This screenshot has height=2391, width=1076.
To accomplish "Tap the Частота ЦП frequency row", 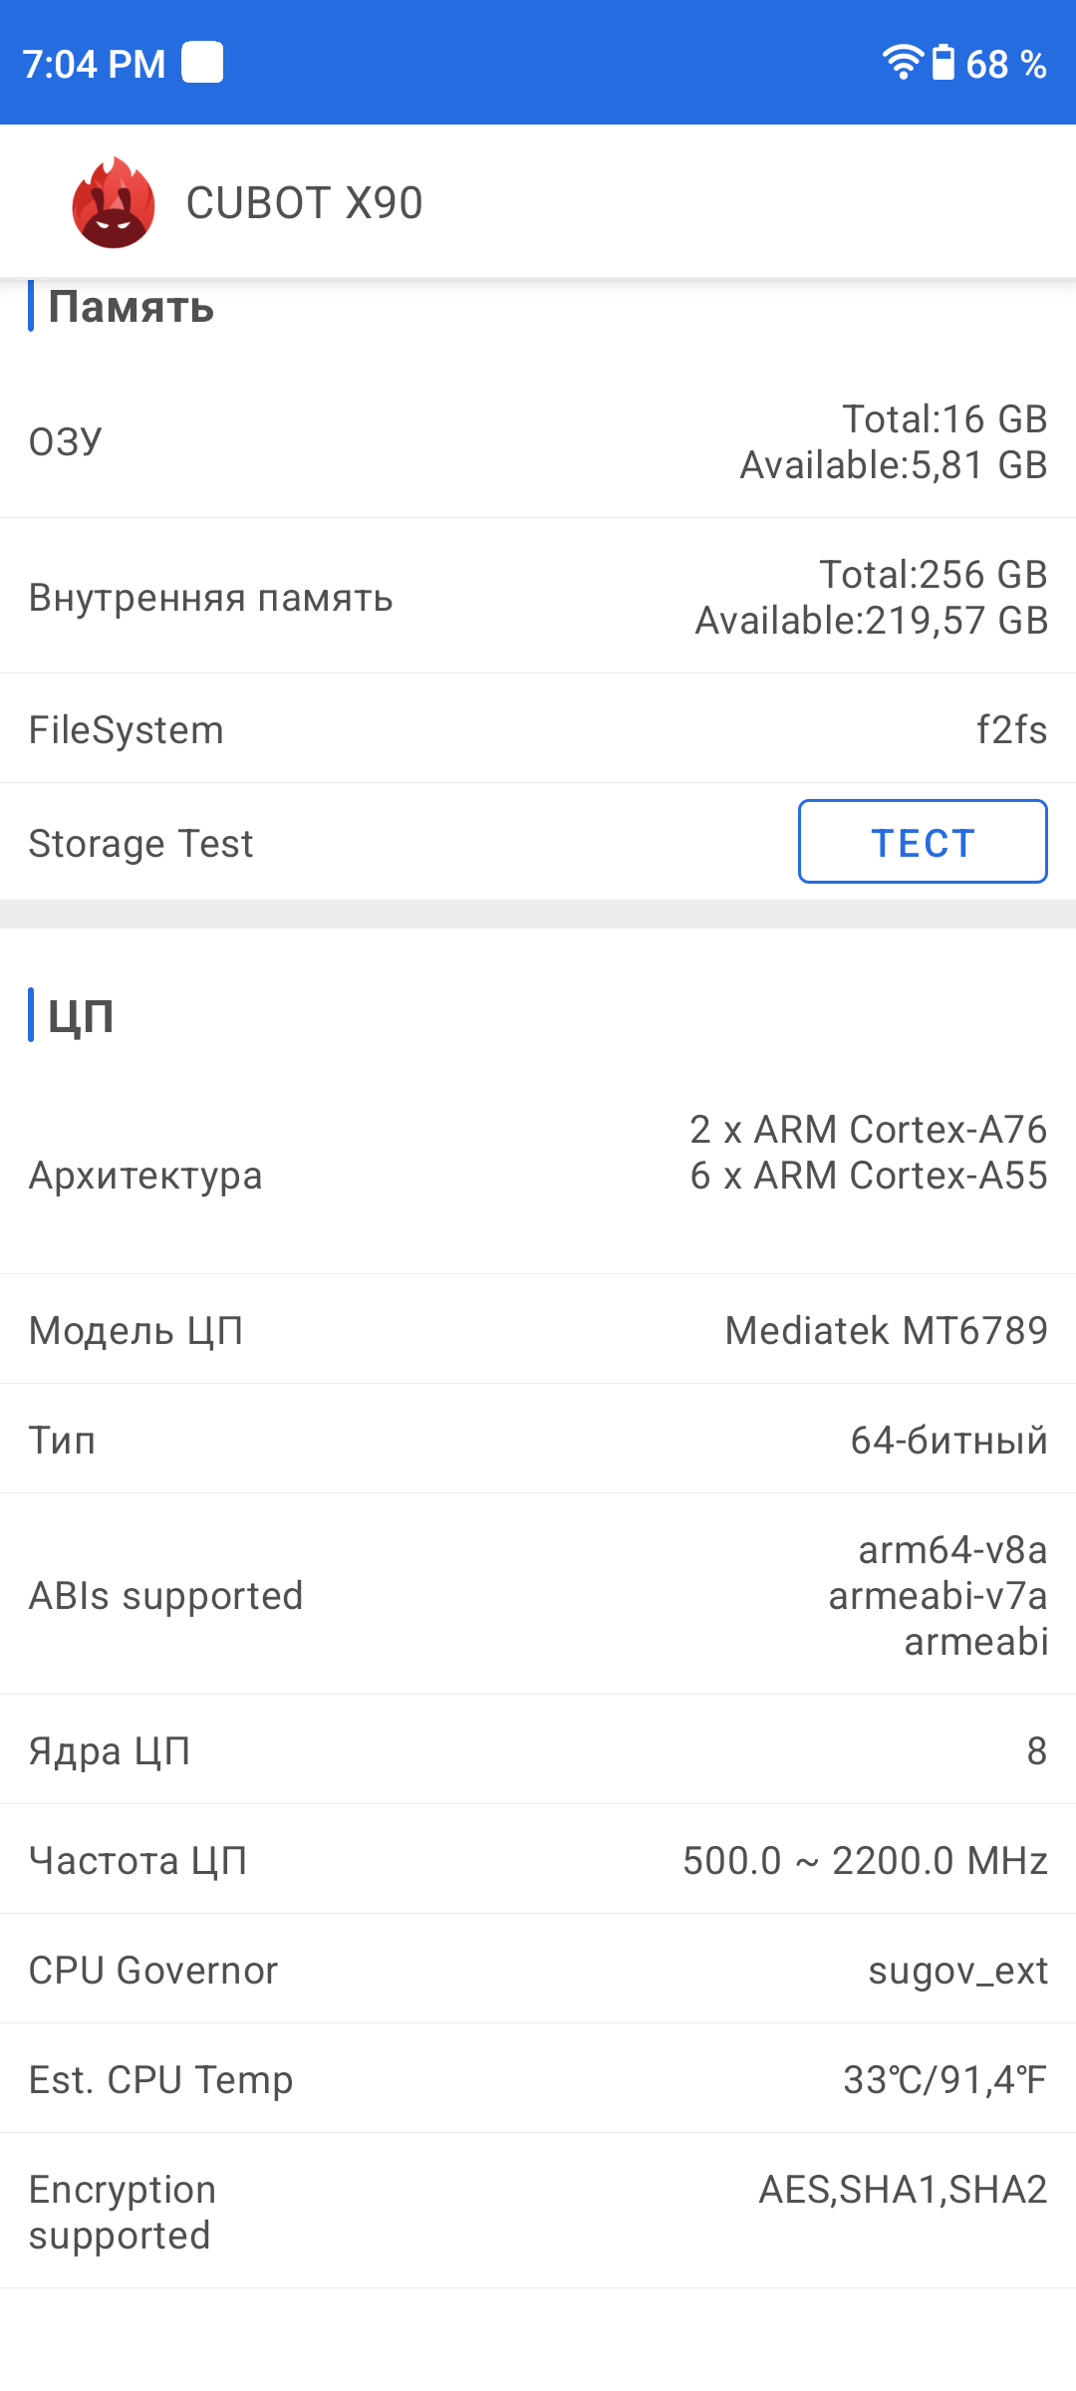I will 538,1861.
